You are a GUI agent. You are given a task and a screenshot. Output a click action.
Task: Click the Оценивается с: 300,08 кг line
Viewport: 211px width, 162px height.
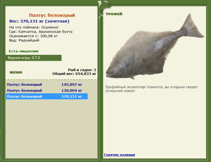coord(33,36)
